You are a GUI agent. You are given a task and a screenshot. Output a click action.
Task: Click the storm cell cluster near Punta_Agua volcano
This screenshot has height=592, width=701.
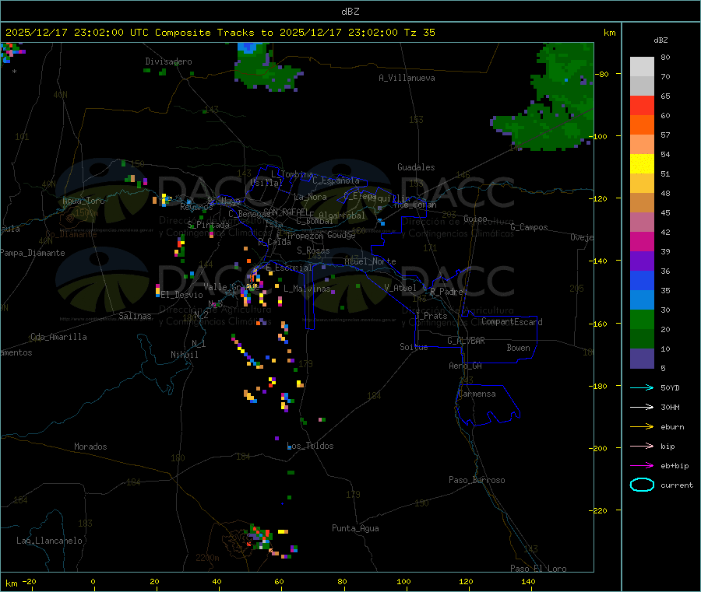(261, 537)
